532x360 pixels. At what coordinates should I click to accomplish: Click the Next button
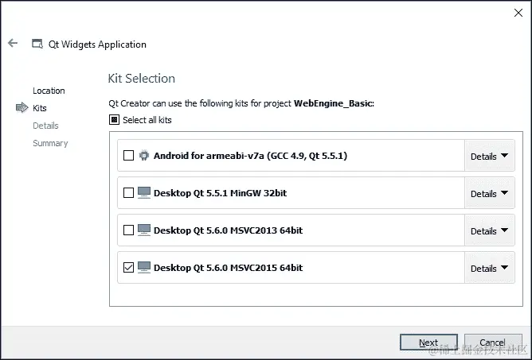[x=428, y=343]
